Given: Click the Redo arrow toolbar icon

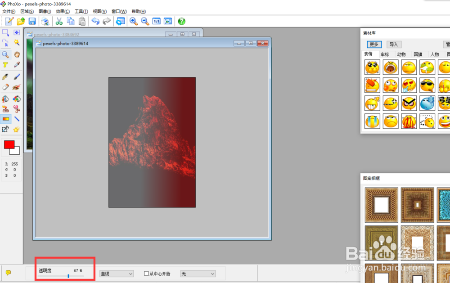Looking at the screenshot, I should (x=107, y=21).
